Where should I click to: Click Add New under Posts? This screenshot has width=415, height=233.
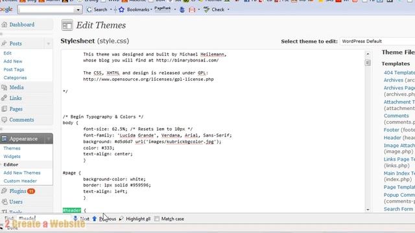tap(13, 61)
